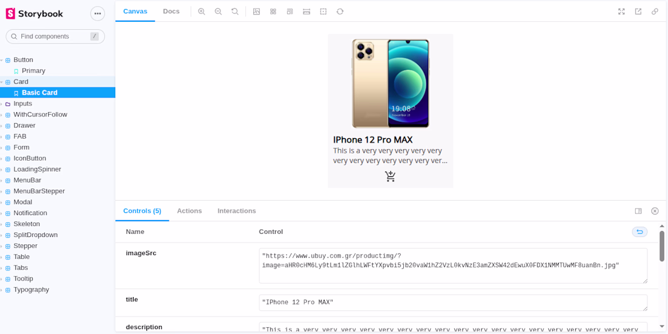668x334 pixels.
Task: Expand the MenuBarStepper component
Action: click(x=58, y=192)
